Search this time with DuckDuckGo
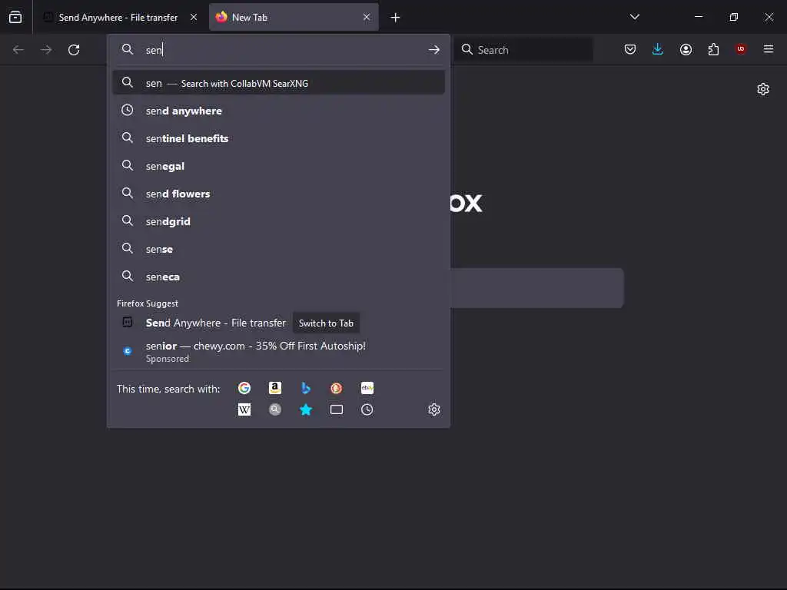This screenshot has width=787, height=590. [337, 388]
